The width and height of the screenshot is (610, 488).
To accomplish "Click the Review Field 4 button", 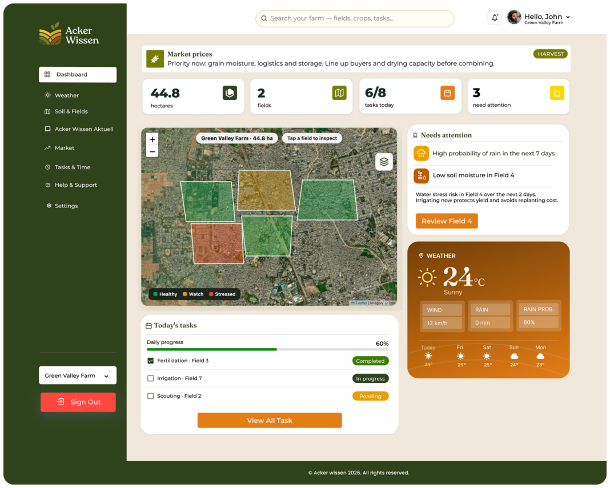I will tap(447, 221).
